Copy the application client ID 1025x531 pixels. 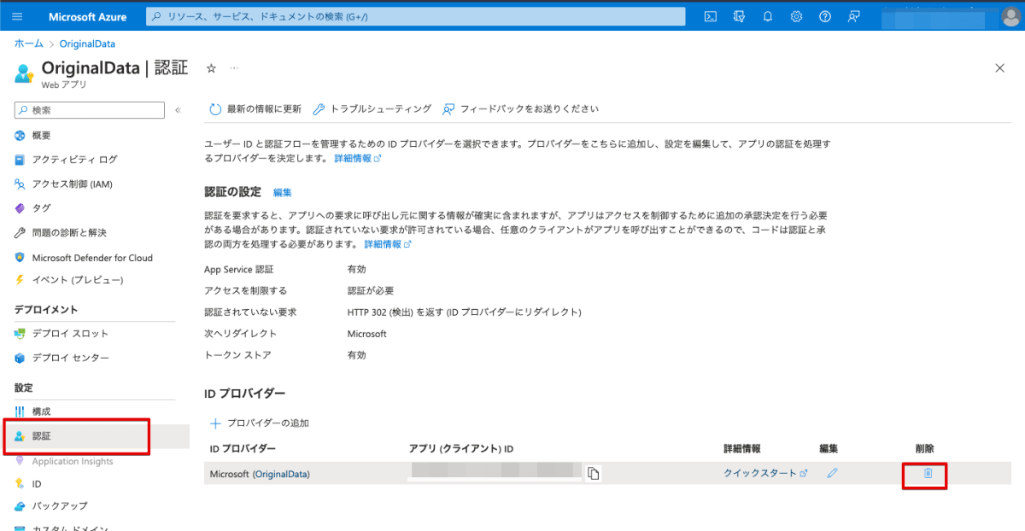coord(594,473)
